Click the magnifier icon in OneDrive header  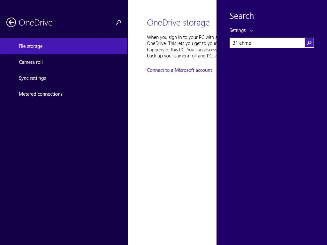pyautogui.click(x=118, y=22)
